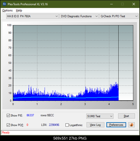
Task: Open the Q-Check PI/PO Test dropdown
Action: 119,16
